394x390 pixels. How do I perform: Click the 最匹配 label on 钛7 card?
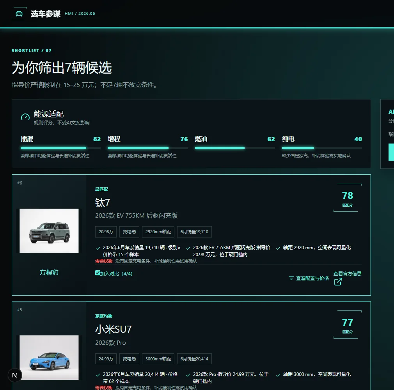pyautogui.click(x=101, y=189)
